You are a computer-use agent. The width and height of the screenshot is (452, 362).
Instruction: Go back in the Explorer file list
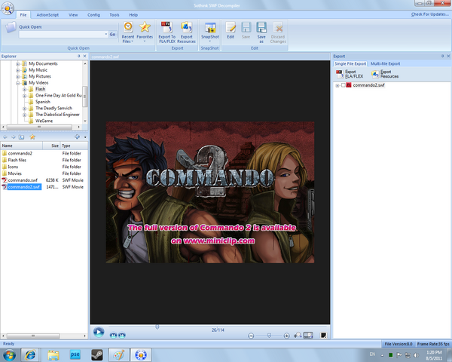tap(5, 137)
